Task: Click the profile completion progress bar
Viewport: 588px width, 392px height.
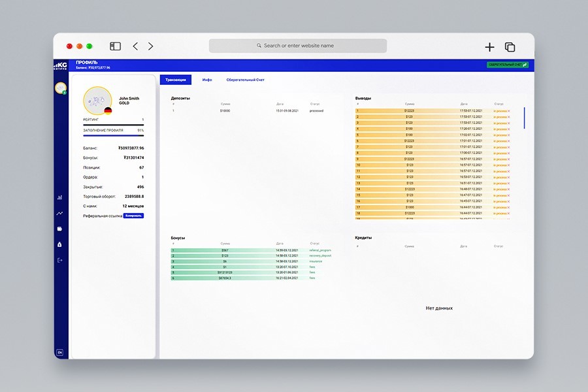Action: tap(113, 135)
